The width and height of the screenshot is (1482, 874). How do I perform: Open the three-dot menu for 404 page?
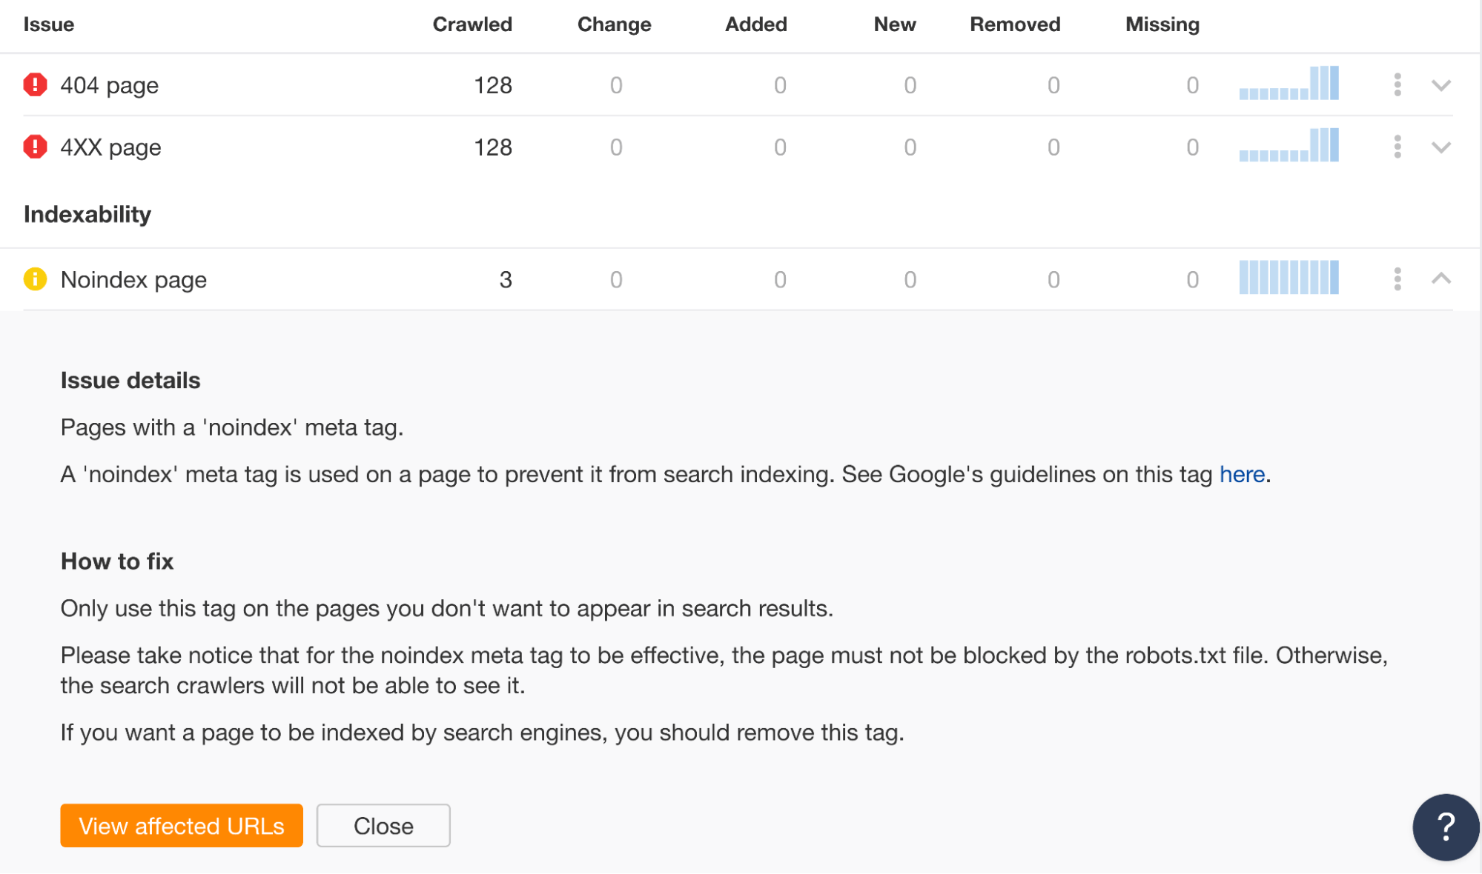point(1397,84)
